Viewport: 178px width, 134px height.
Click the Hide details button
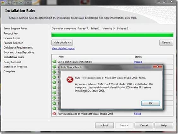tap(62, 42)
